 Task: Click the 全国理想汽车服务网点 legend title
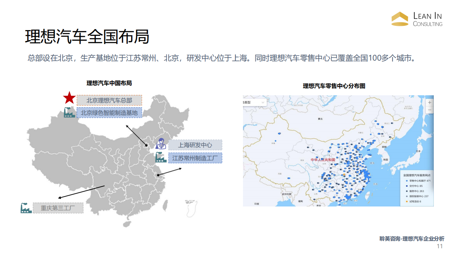pyautogui.click(x=417, y=175)
